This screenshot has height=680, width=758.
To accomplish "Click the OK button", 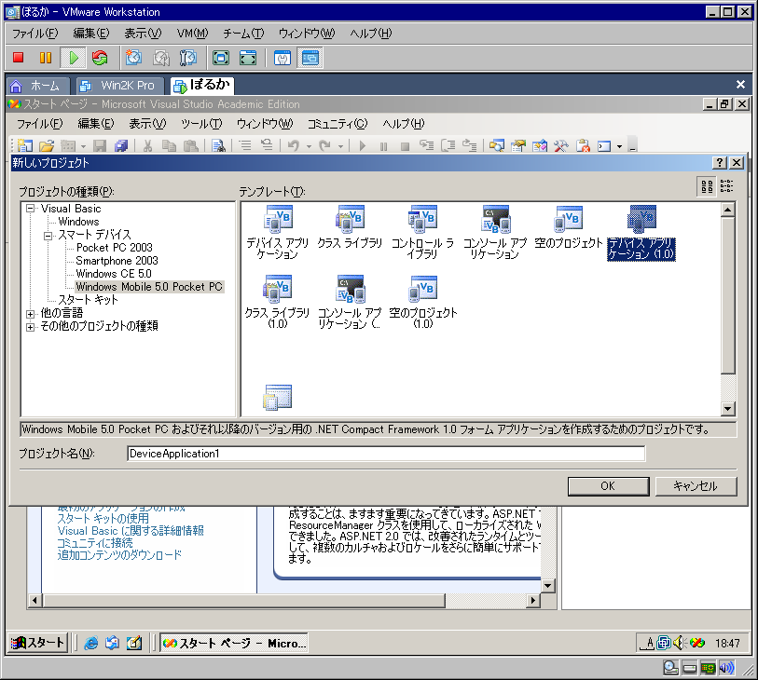I will [607, 486].
